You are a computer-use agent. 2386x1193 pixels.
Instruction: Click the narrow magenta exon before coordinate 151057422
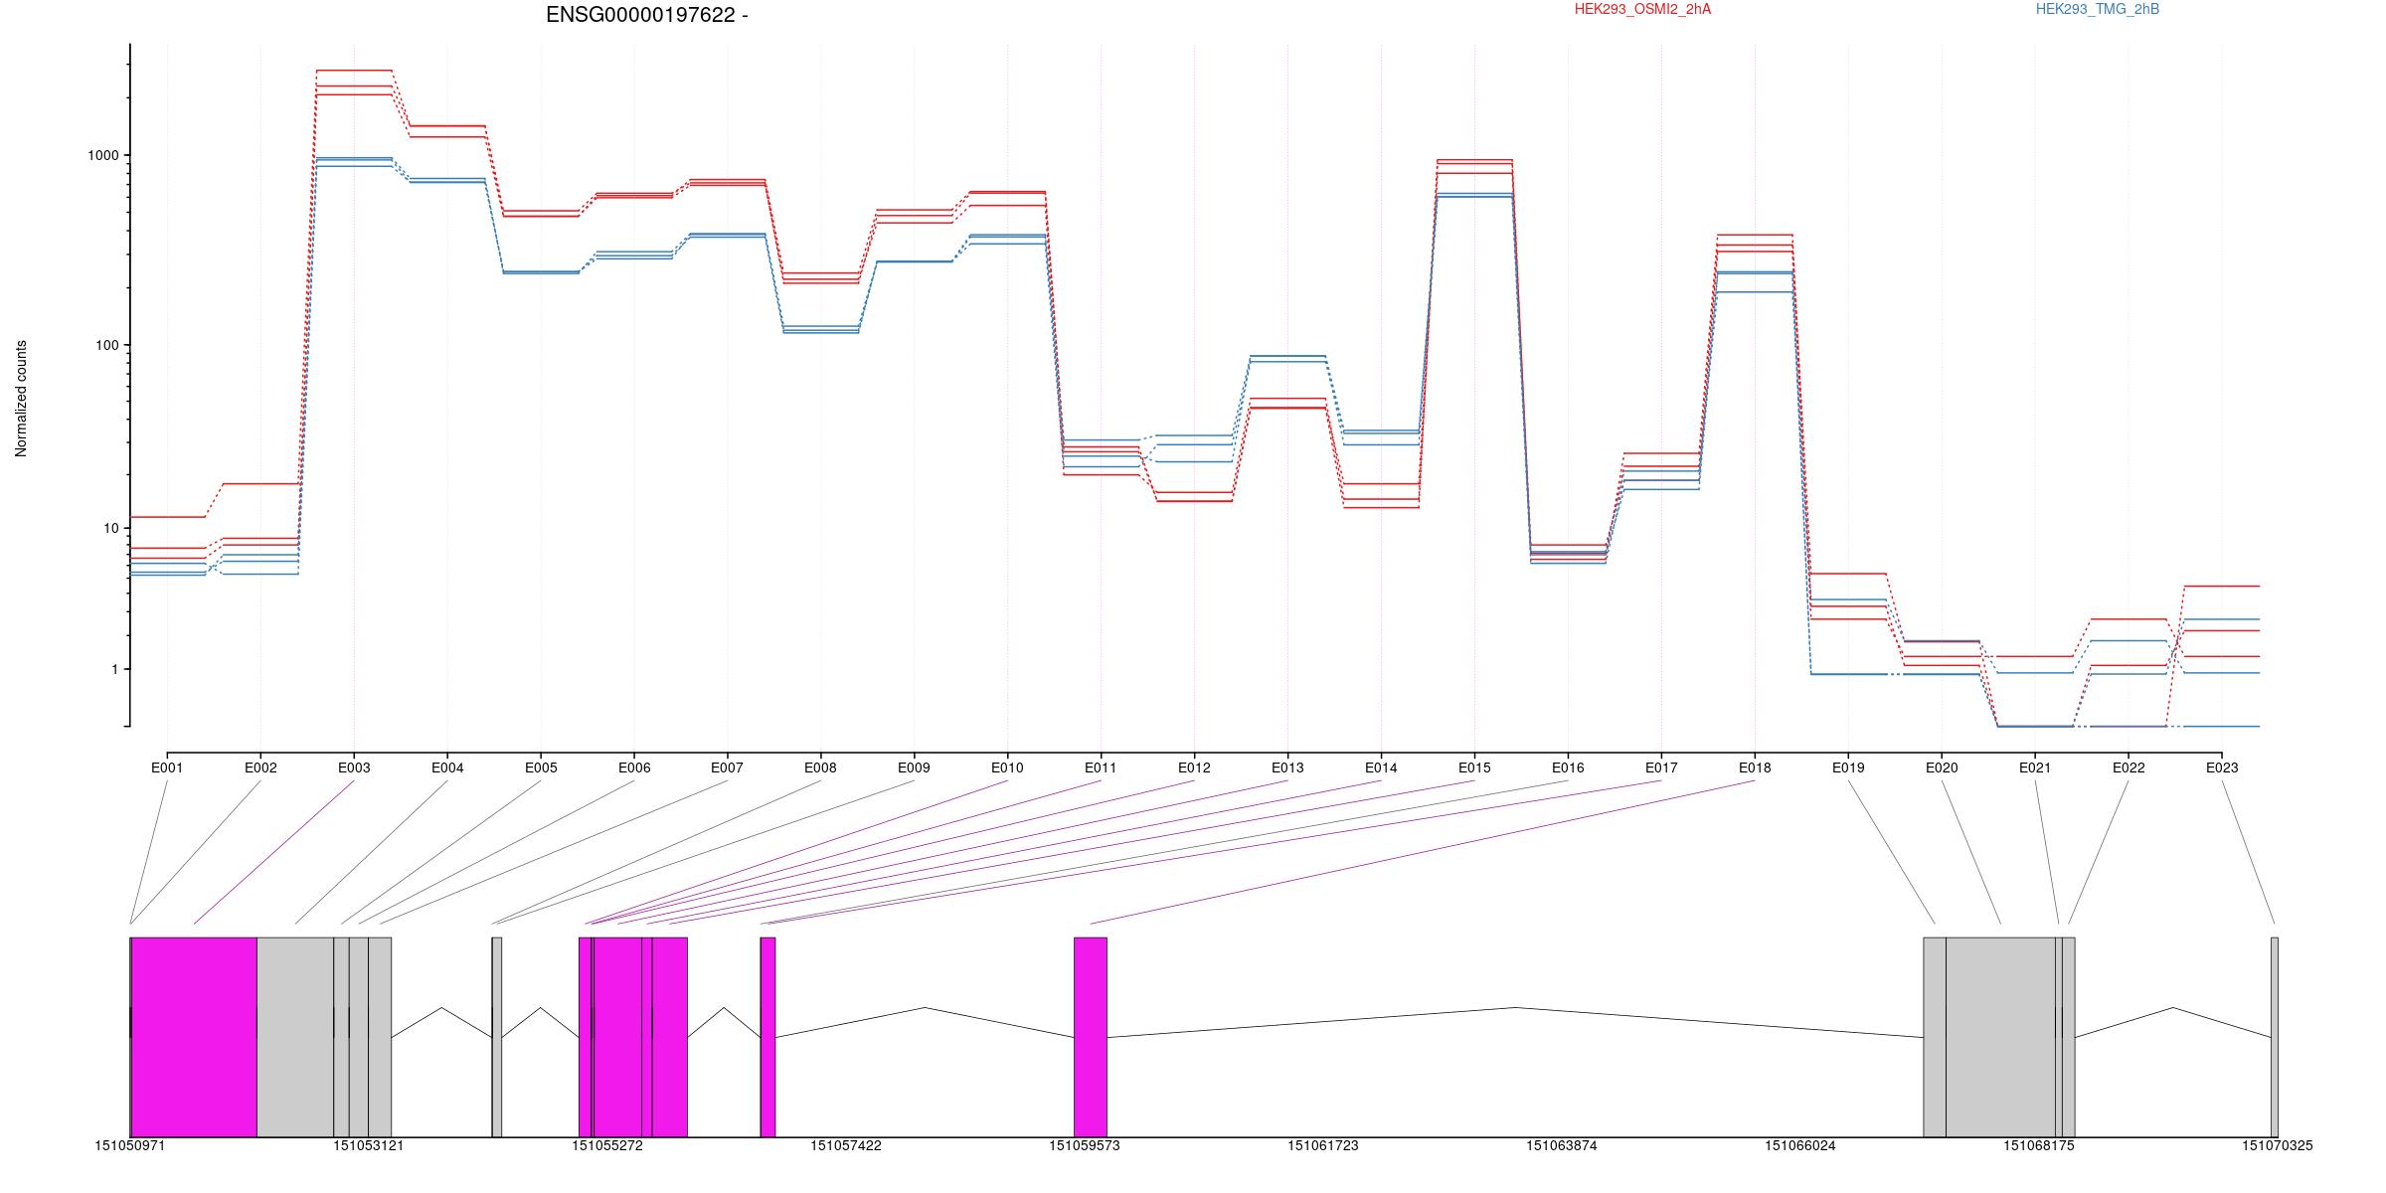767,1037
